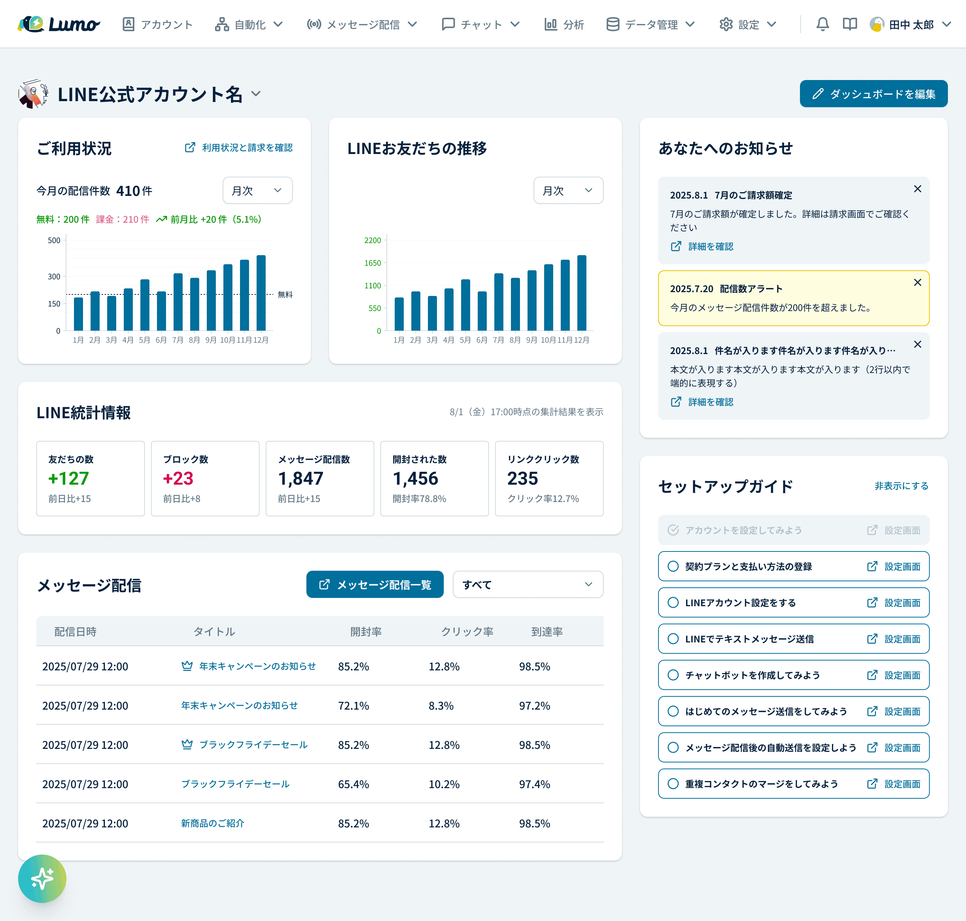Click the Lumo logo
The width and height of the screenshot is (966, 921).
[59, 24]
